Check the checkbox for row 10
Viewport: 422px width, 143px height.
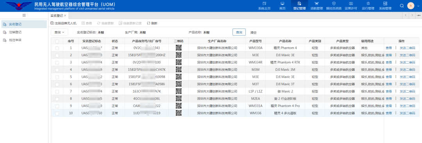click(x=57, y=113)
